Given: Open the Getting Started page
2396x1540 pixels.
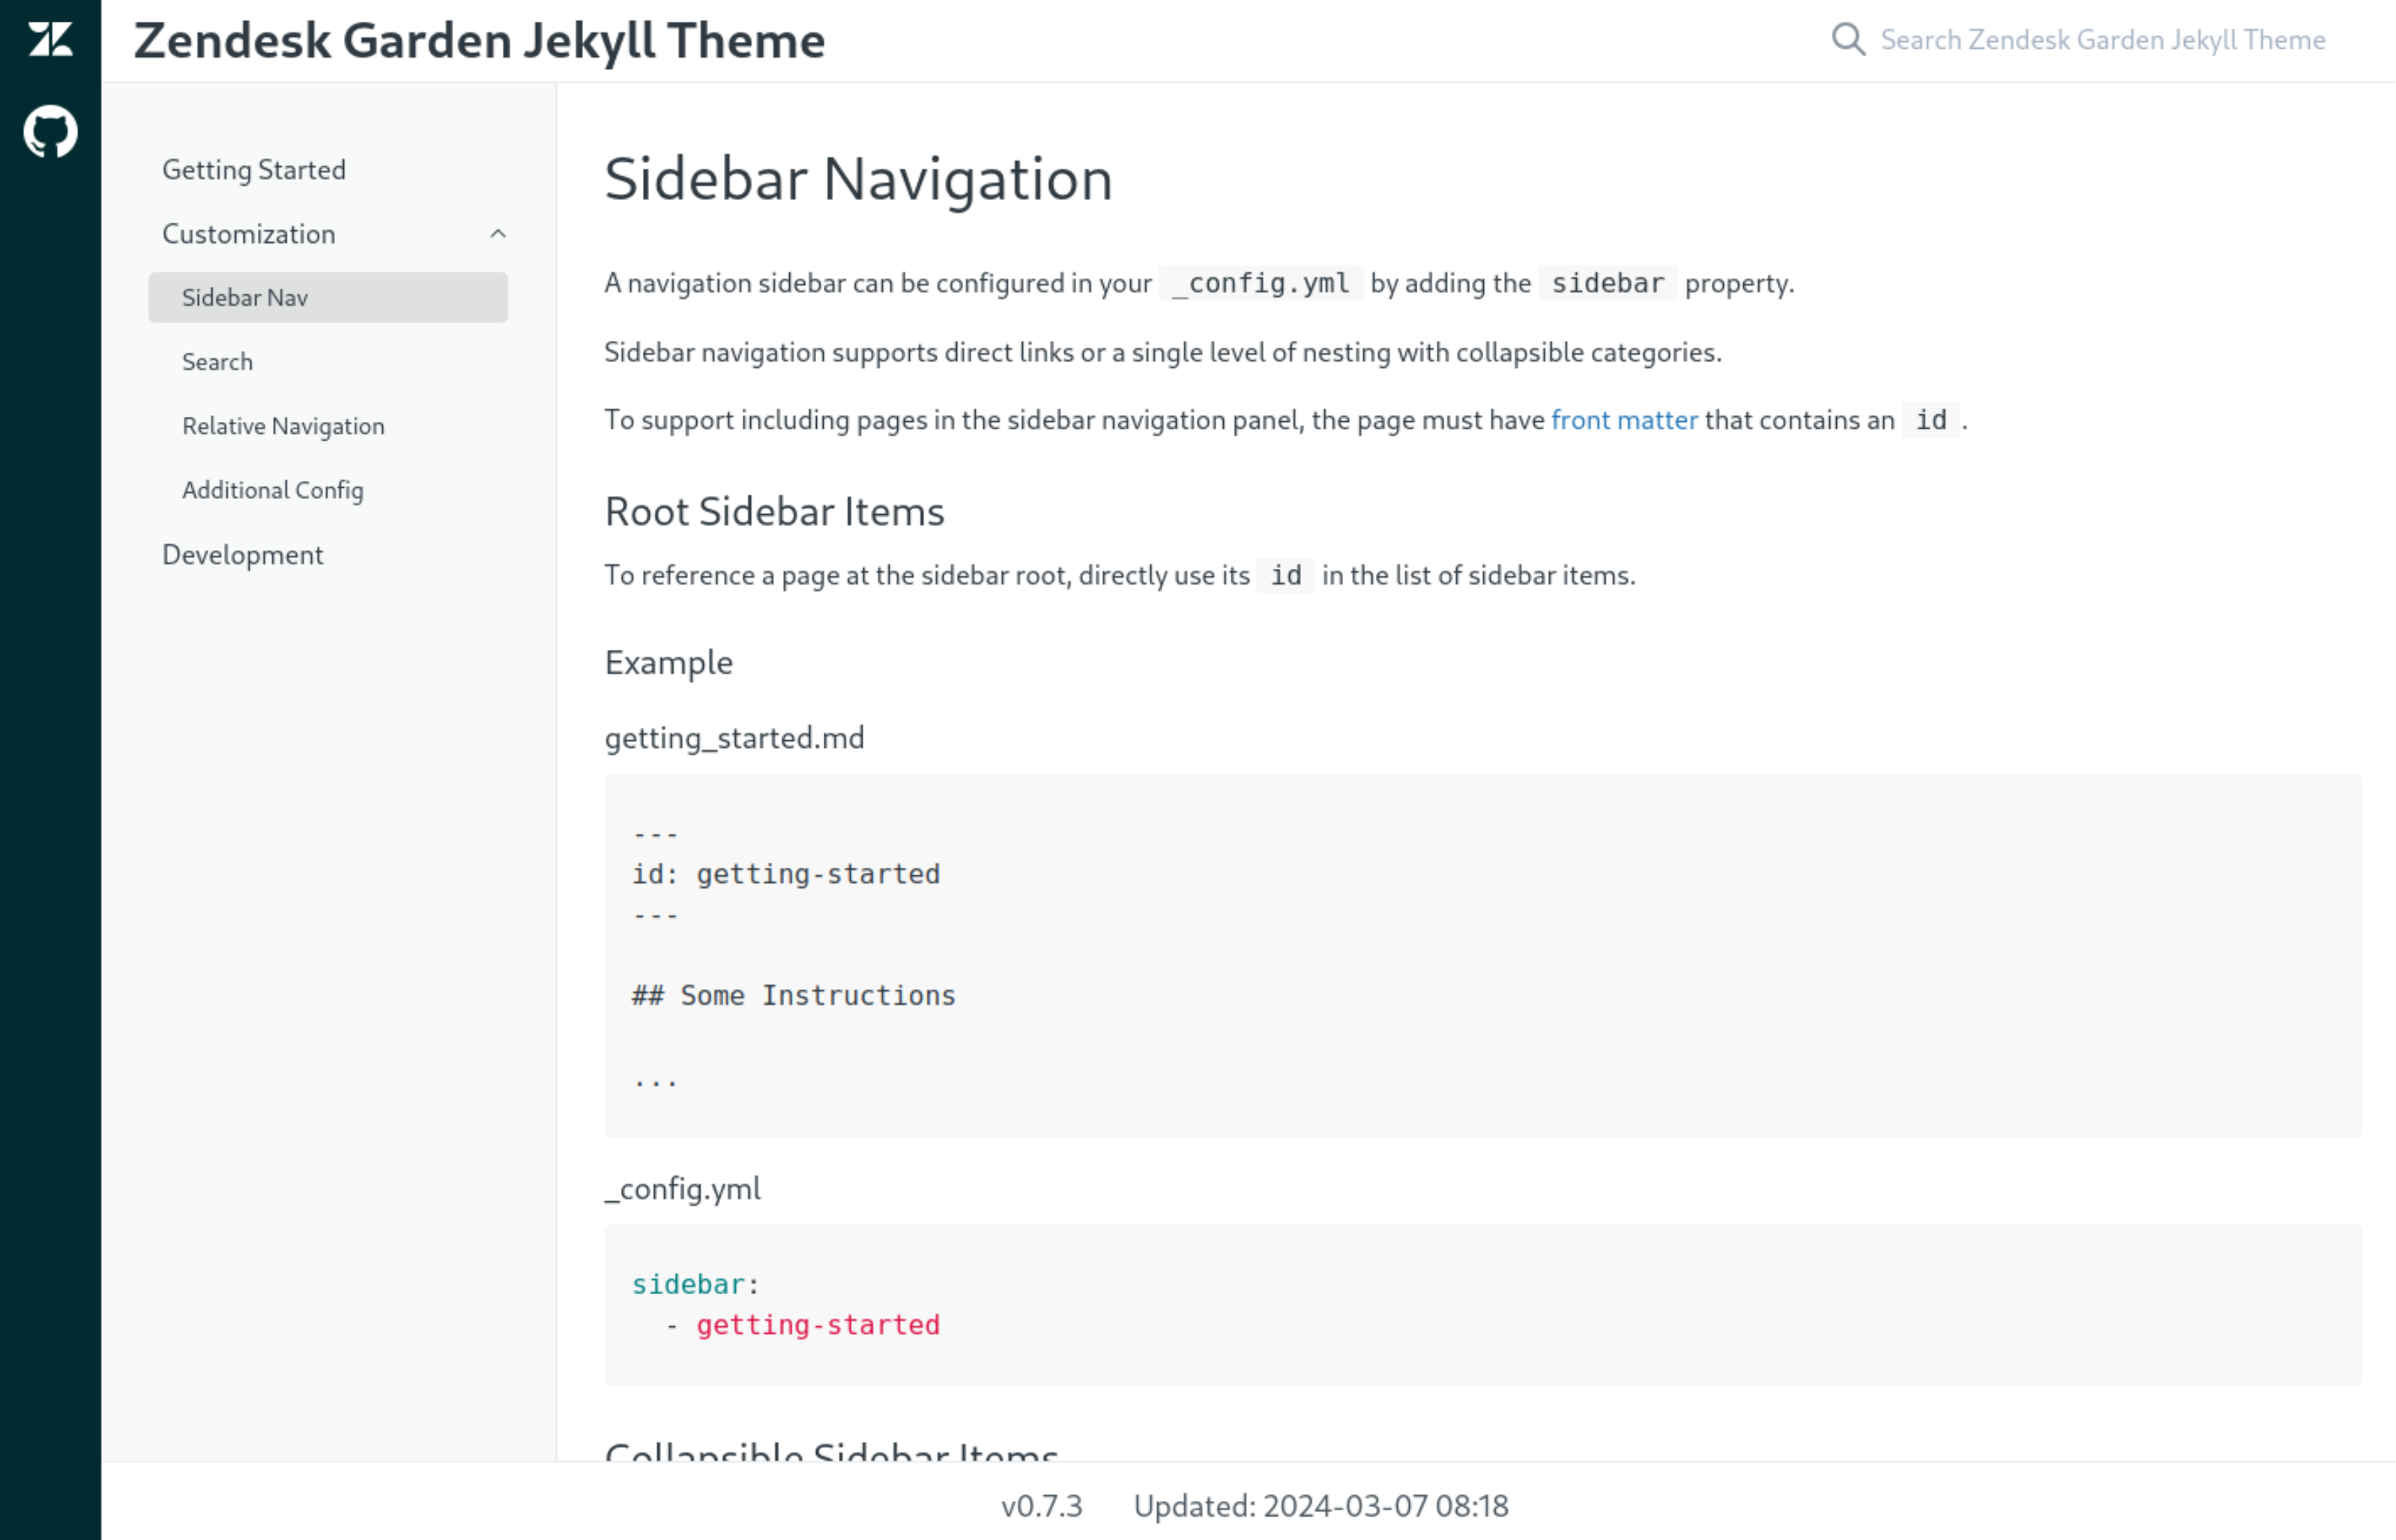Looking at the screenshot, I should point(254,169).
